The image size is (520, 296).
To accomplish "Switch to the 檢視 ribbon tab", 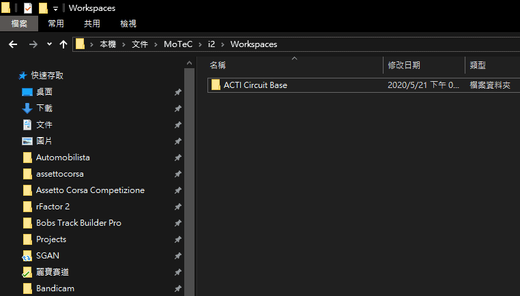I will pyautogui.click(x=128, y=24).
